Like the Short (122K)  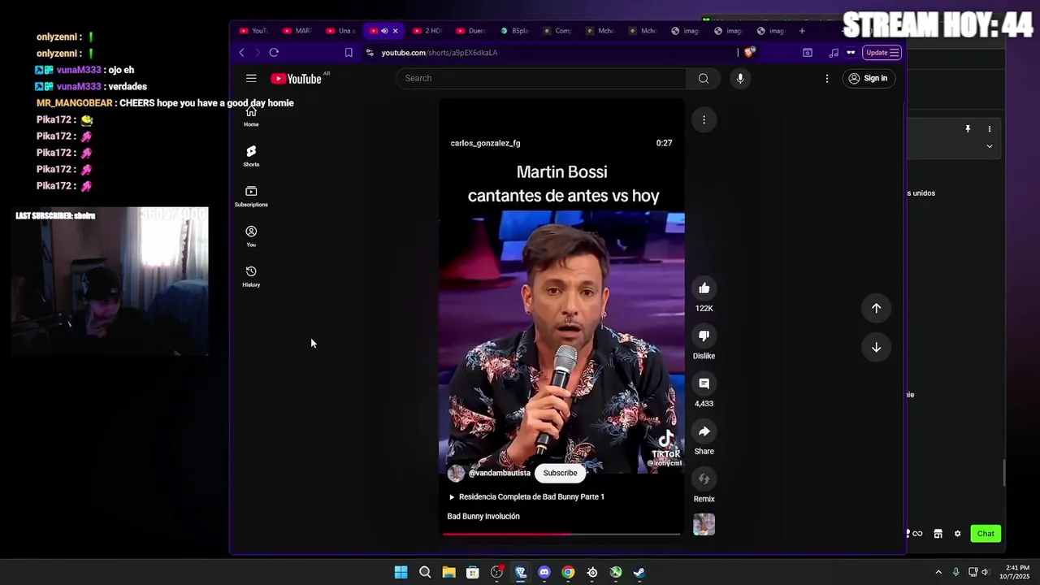tap(704, 288)
